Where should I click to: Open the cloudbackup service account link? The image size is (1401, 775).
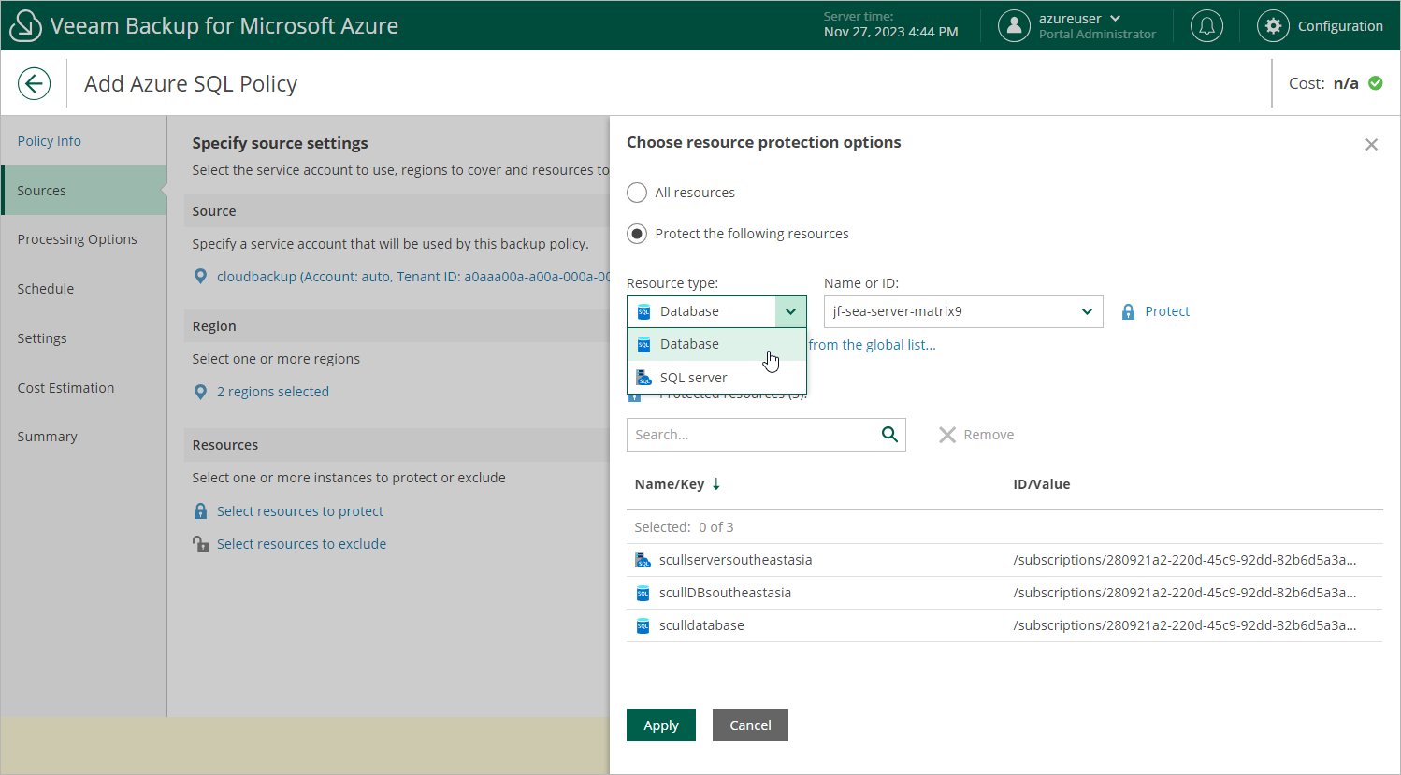pyautogui.click(x=413, y=277)
